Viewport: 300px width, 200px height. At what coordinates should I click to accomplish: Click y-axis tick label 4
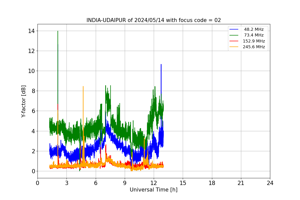(x=33, y=131)
